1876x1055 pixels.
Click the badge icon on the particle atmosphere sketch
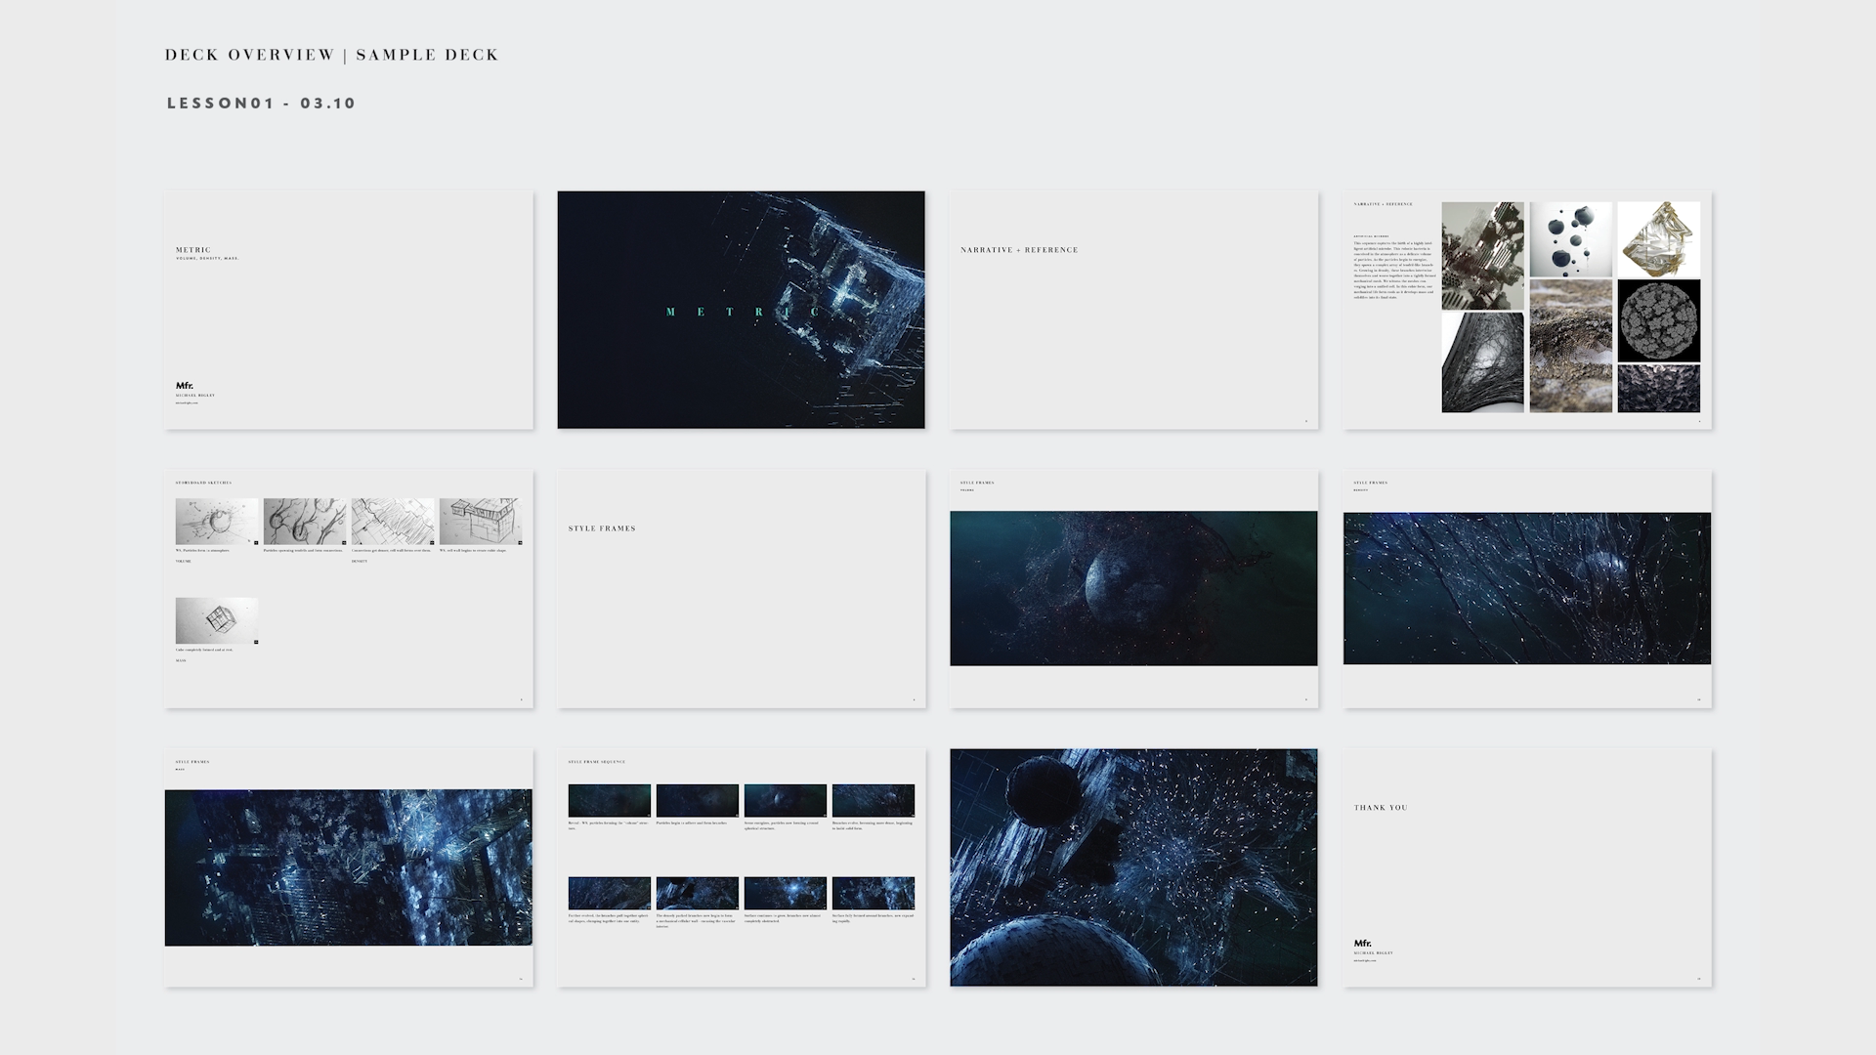point(256,542)
